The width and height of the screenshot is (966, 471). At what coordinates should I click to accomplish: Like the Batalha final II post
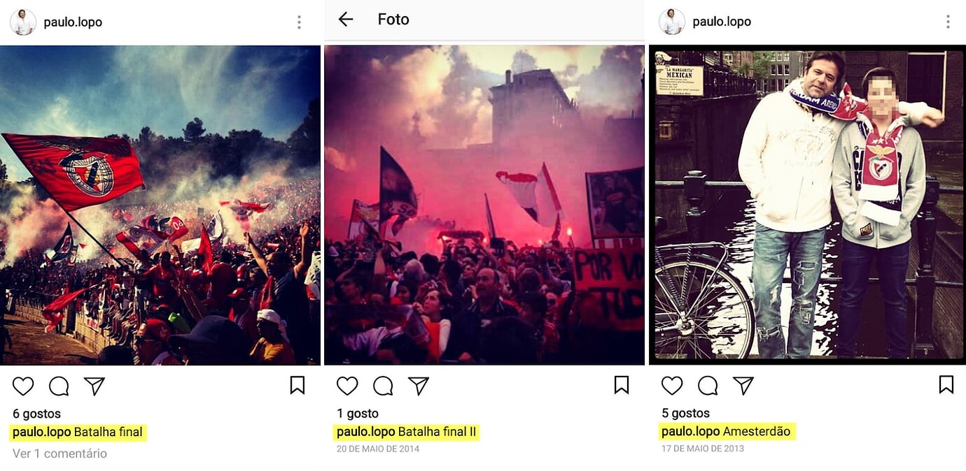pos(347,386)
